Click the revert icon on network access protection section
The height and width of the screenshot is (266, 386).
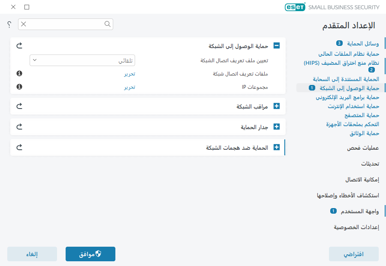click(19, 45)
